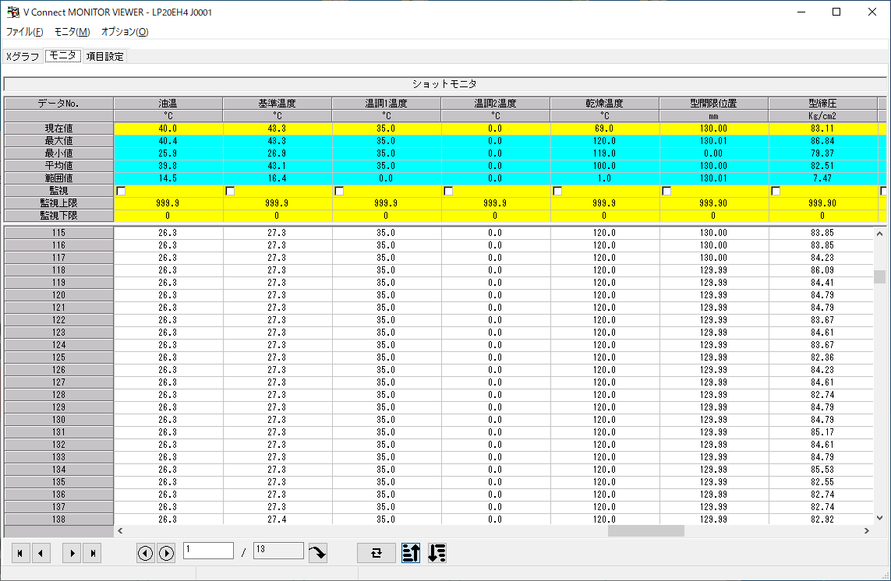Click the curved jump-to-page arrow icon
The width and height of the screenshot is (891, 581).
[317, 553]
